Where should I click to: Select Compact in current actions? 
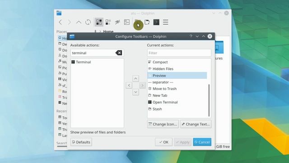(x=177, y=62)
